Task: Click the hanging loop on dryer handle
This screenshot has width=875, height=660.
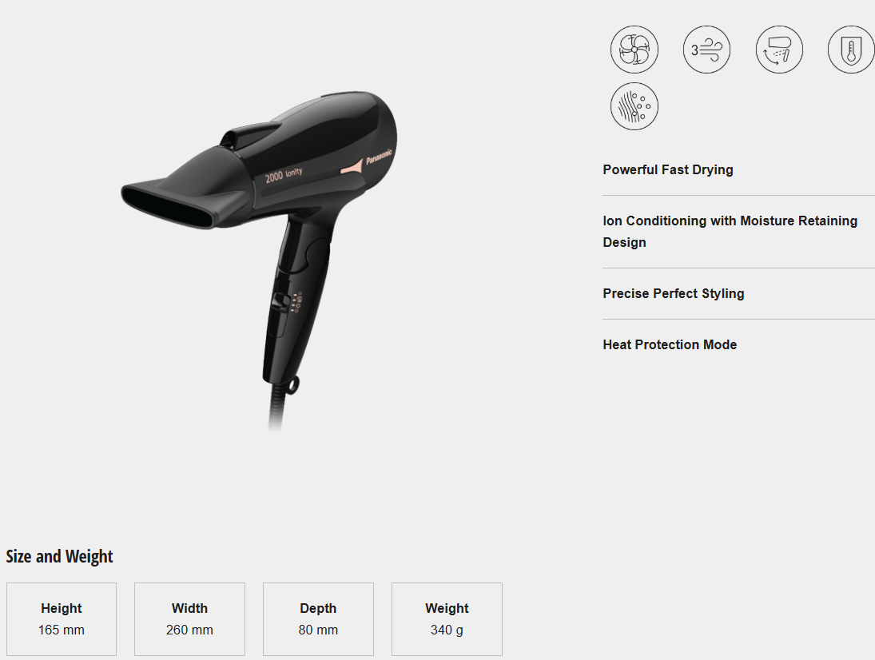Action: [292, 384]
